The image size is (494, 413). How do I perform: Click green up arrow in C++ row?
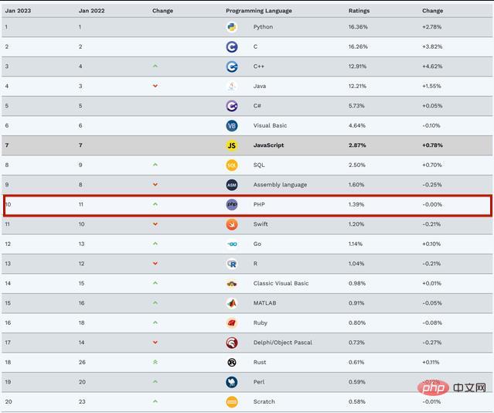[x=155, y=67]
